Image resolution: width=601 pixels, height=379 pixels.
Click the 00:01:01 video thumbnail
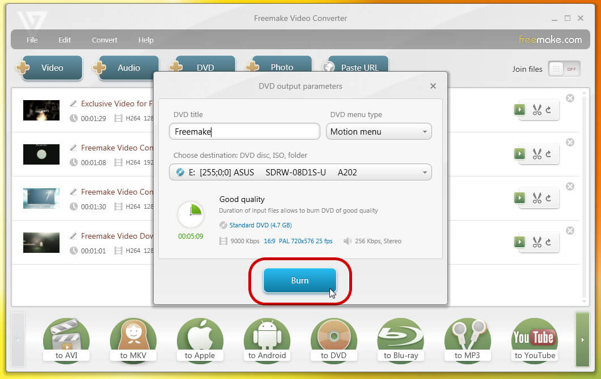click(x=41, y=243)
